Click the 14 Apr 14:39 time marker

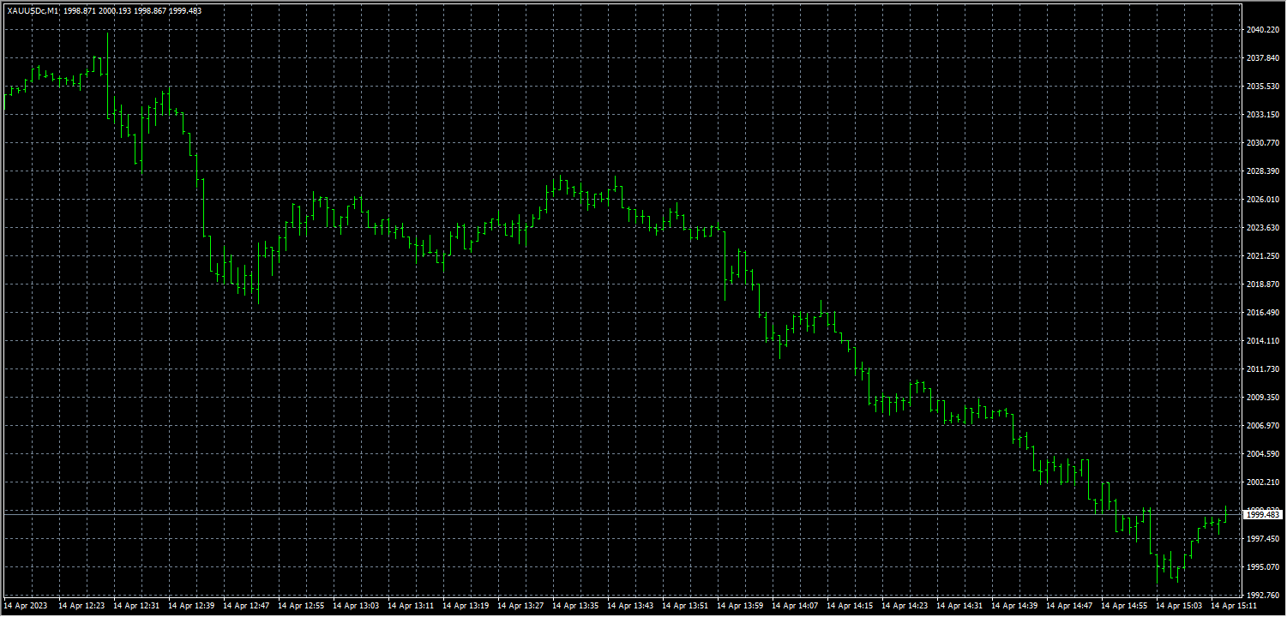tap(1015, 606)
